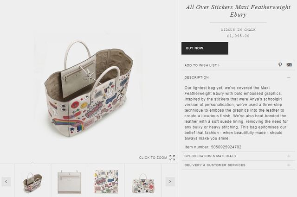Screen dimensions: 297x197
Task: Go to previous thumbnail with left arrow
Action: click(6, 182)
